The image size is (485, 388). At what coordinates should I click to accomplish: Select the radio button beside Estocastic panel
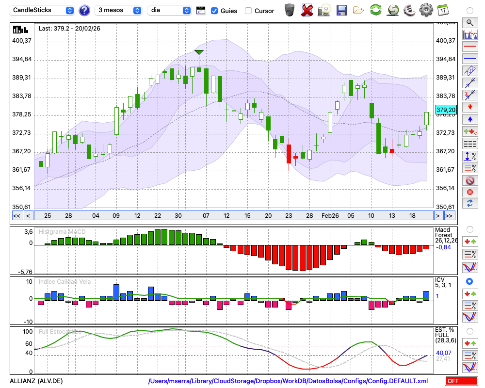point(469,331)
